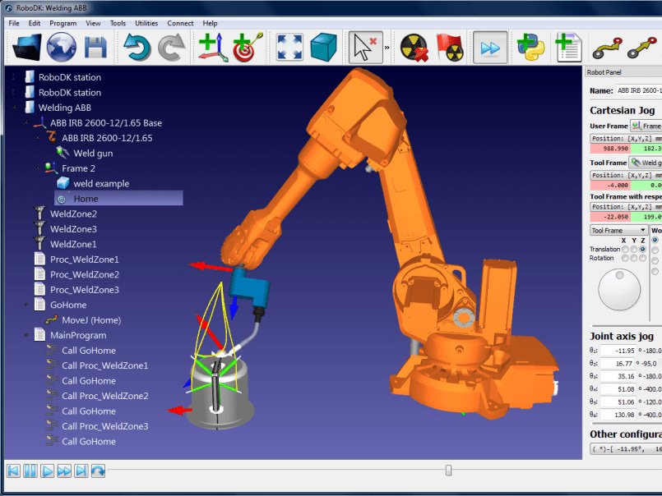Click the 988.990 X position field
662x496 pixels.
coord(610,149)
